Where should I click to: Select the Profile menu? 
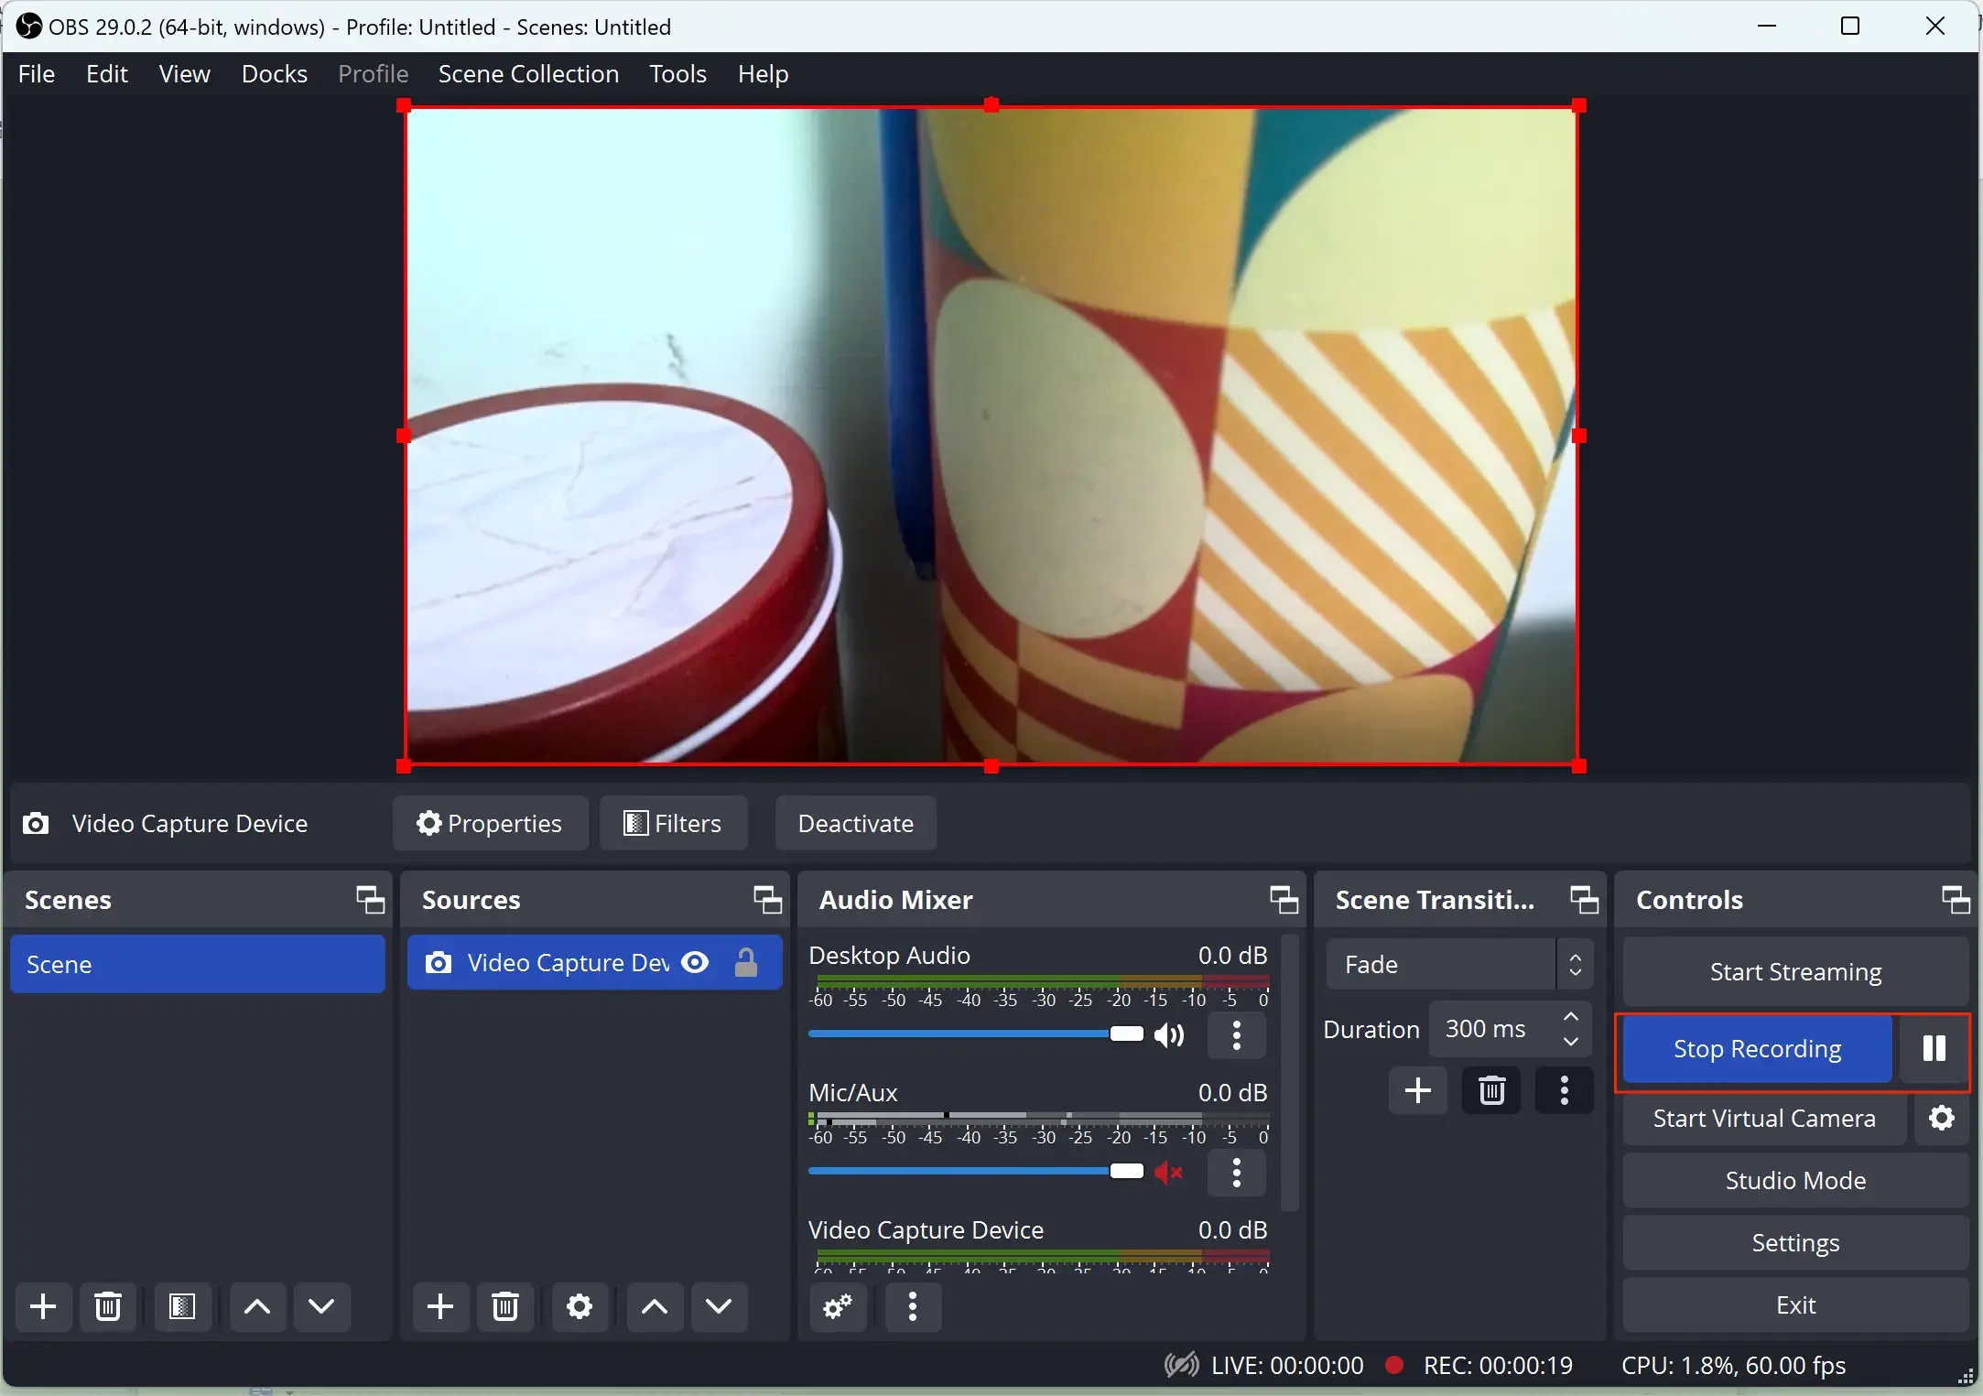[373, 74]
